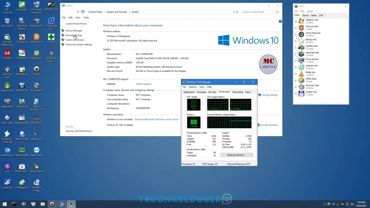Click the refresh button beside address bar
Viewport: 370px width, 208px height.
click(x=237, y=12)
